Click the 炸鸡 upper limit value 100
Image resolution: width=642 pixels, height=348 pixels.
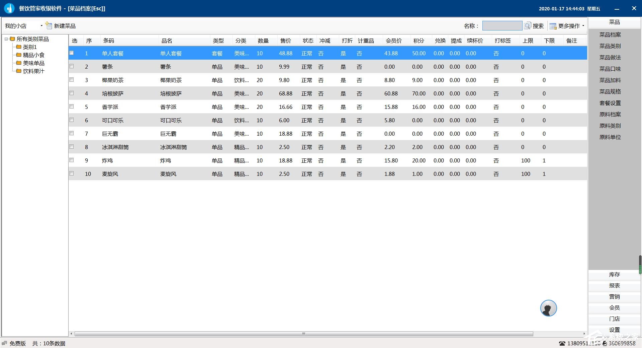[x=526, y=160]
